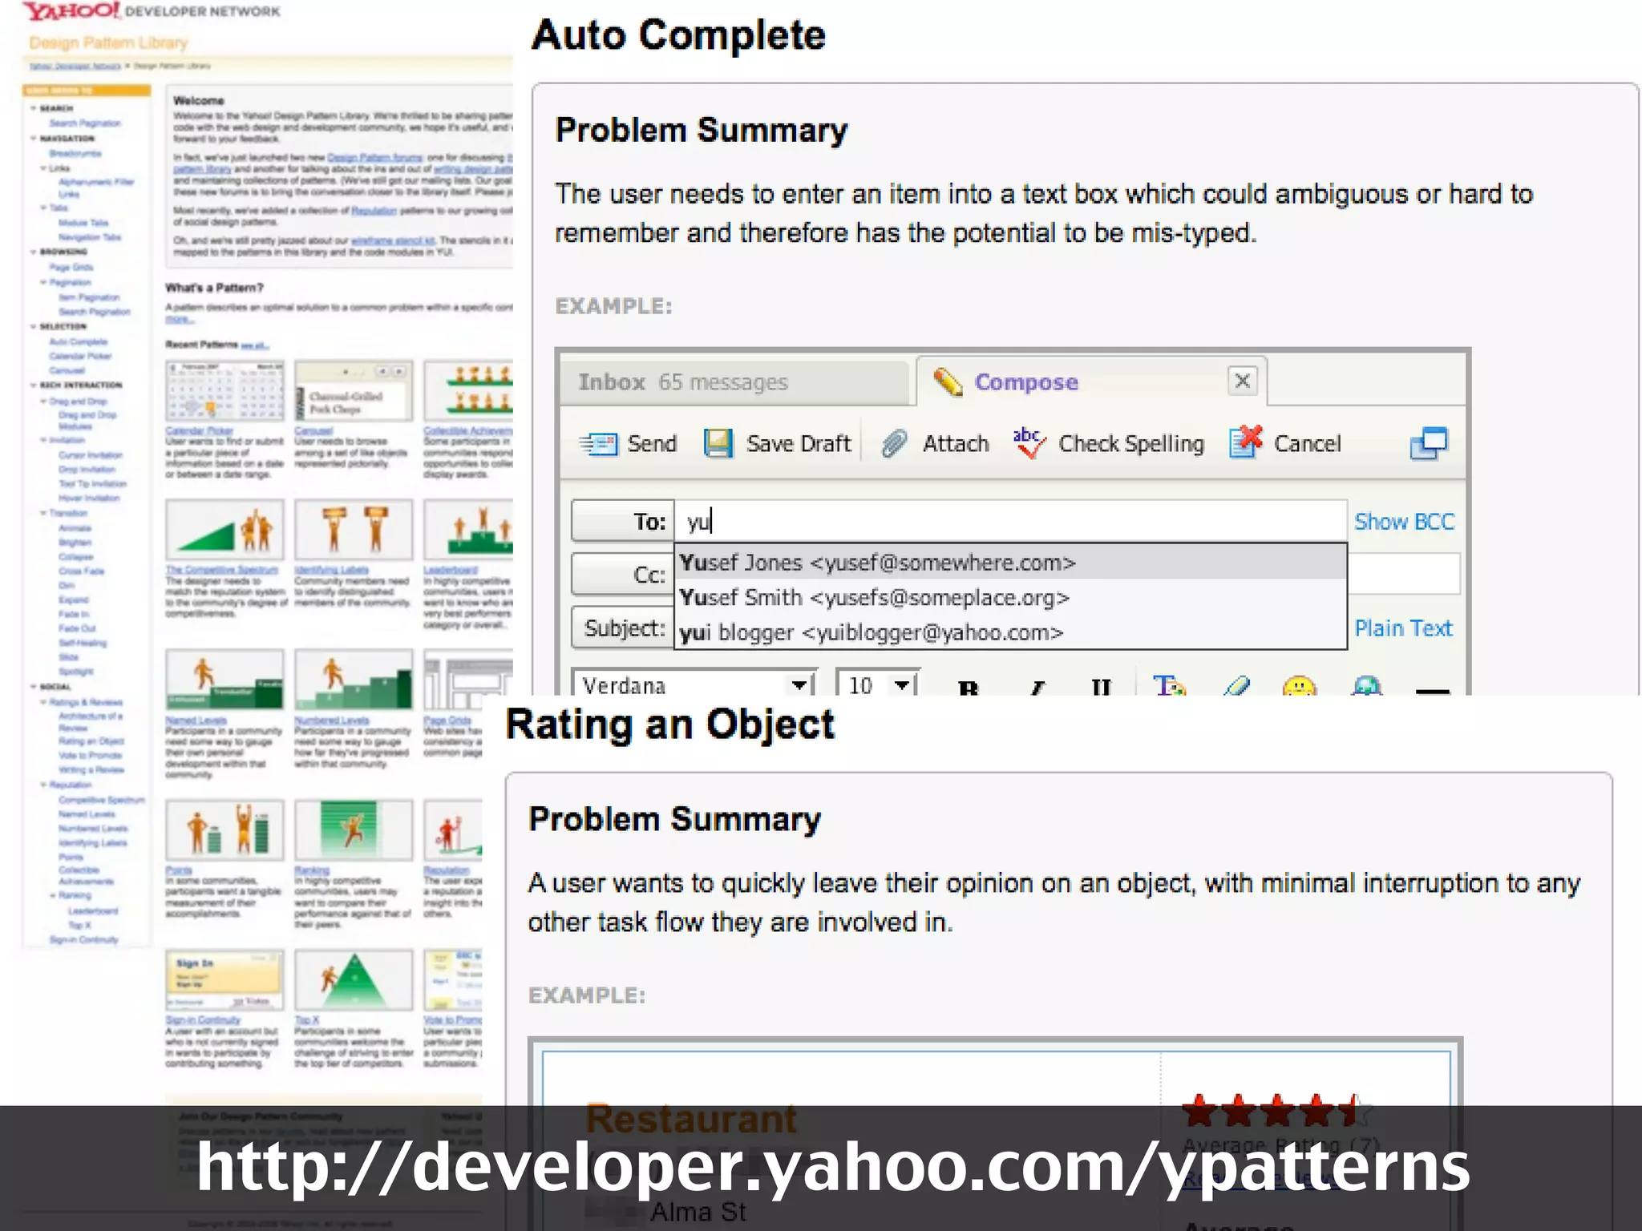The image size is (1642, 1231).
Task: Choose the Yusef Jones autocomplete suggestion
Action: [x=1010, y=563]
